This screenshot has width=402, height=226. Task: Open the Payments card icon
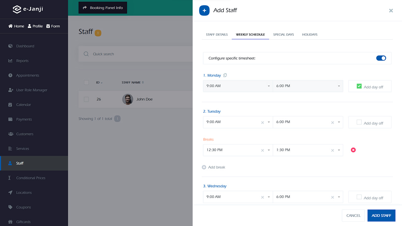click(10, 119)
